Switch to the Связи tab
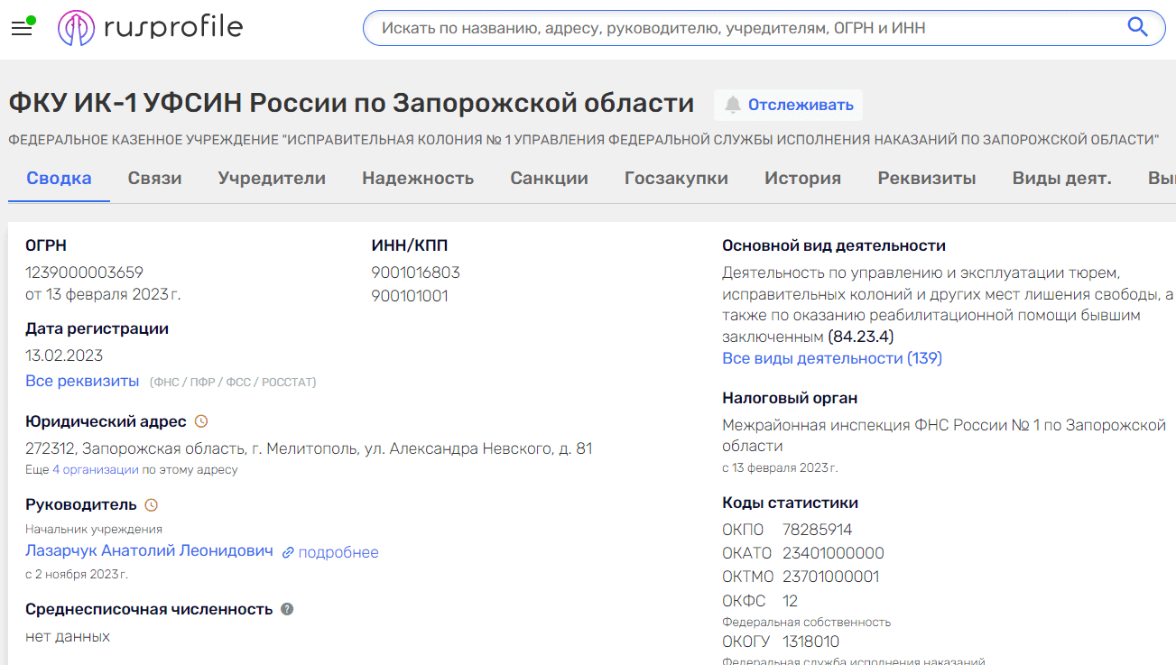 coord(154,178)
